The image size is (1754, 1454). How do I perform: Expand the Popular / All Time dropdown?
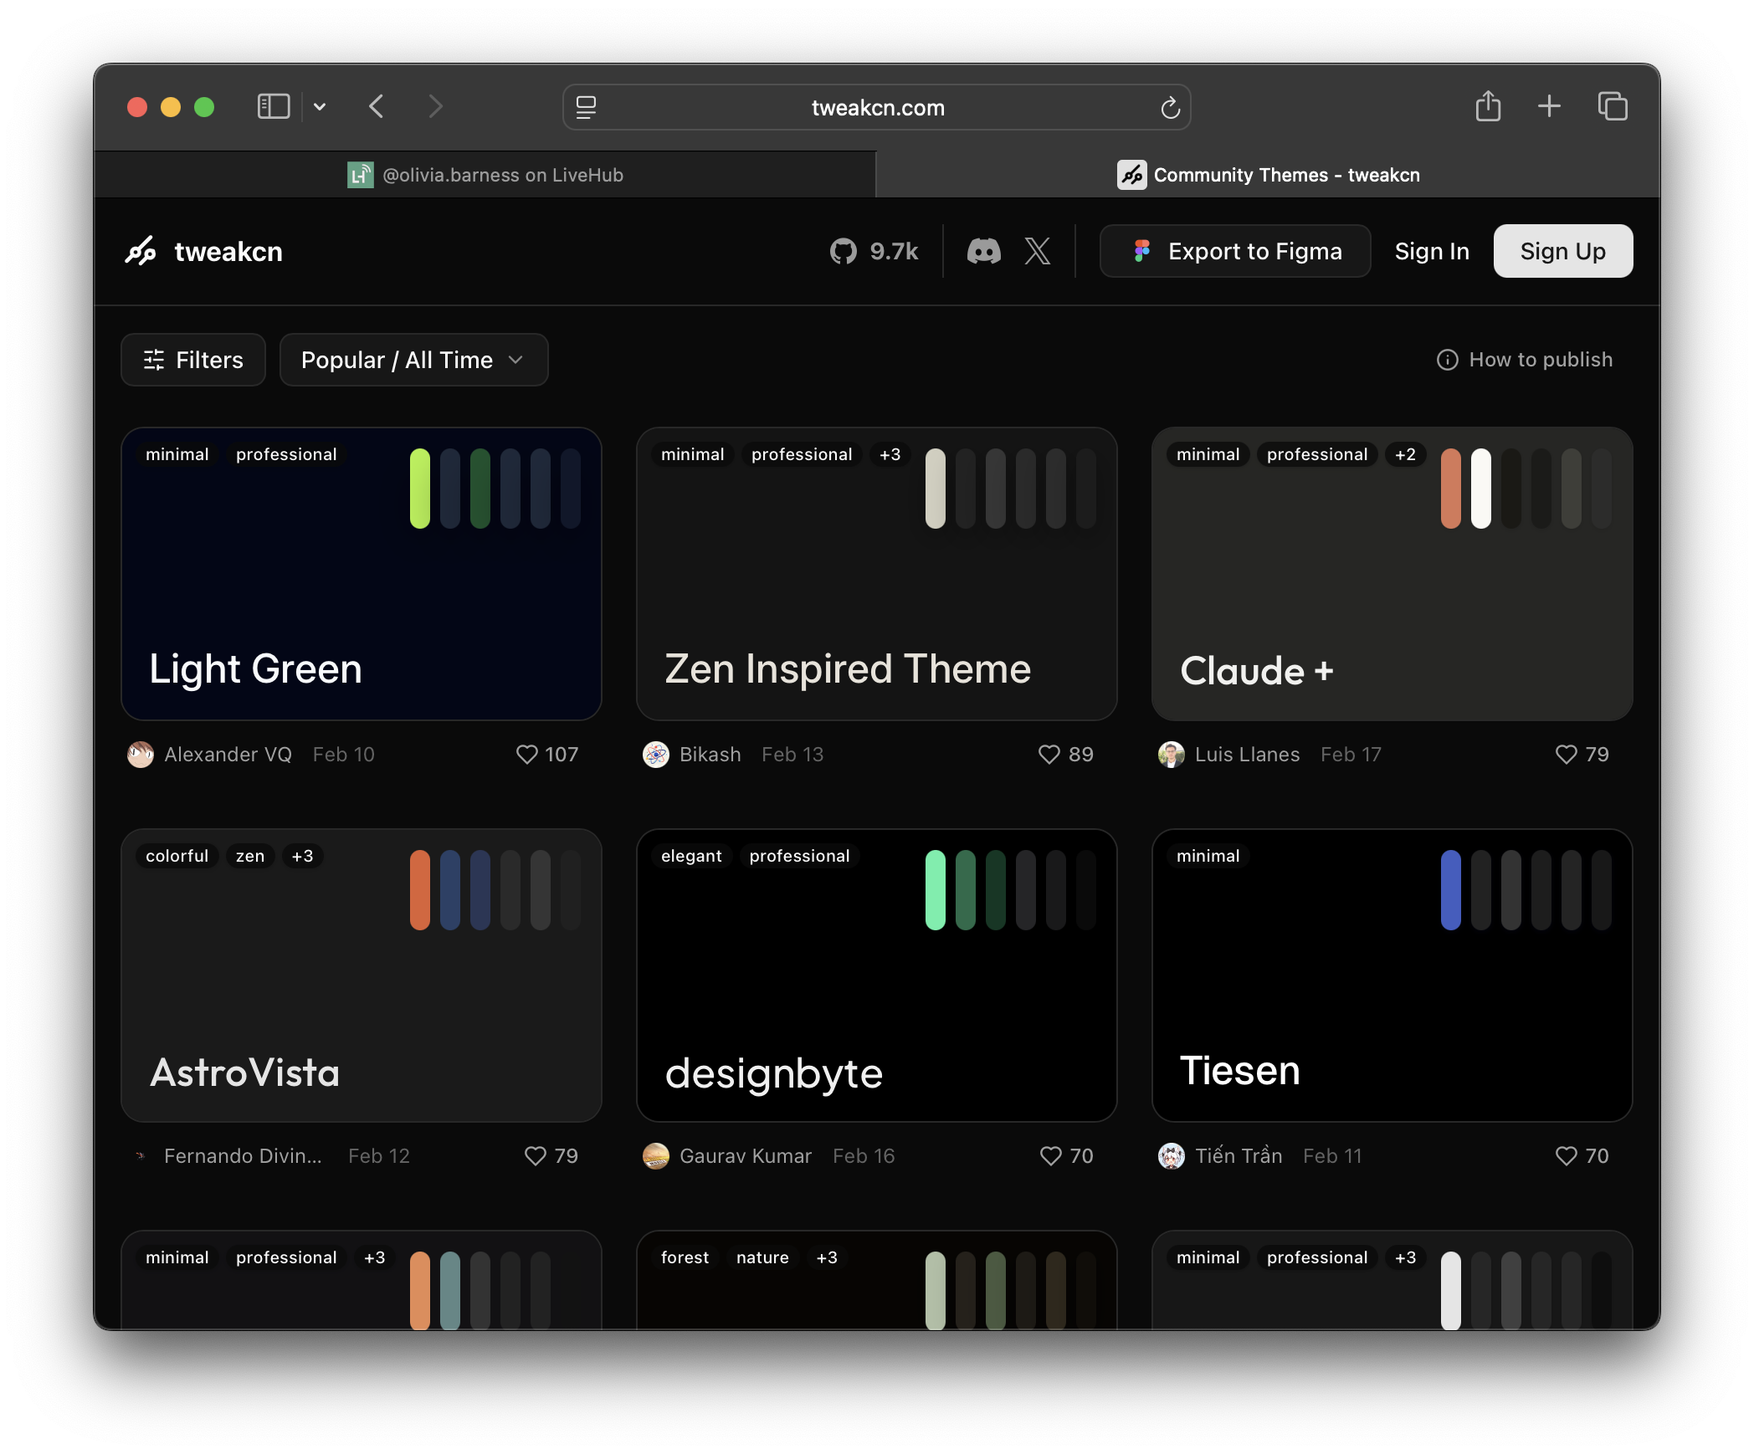tap(413, 360)
